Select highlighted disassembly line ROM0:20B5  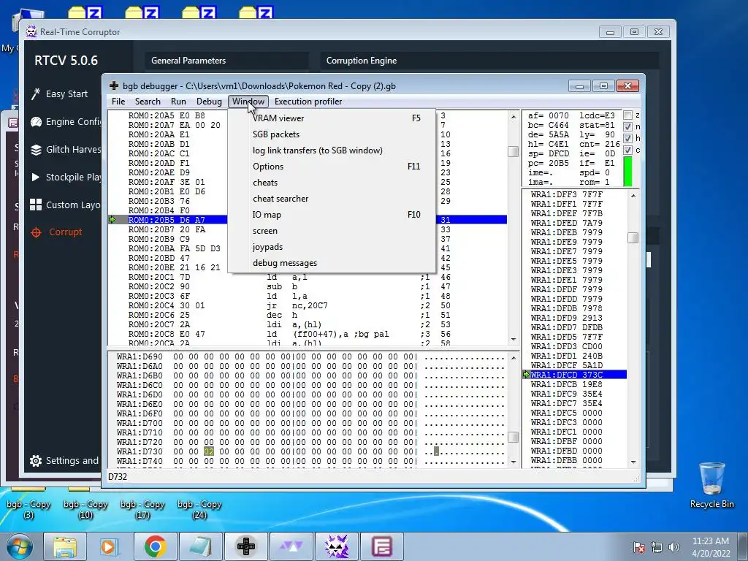click(308, 220)
